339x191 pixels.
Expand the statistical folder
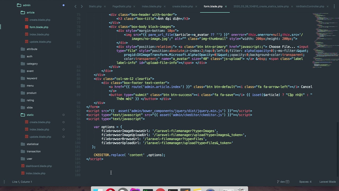tap(23, 144)
